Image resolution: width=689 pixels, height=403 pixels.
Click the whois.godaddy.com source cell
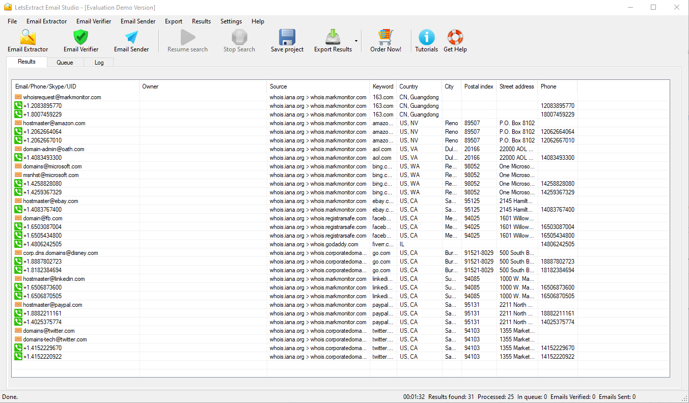pyautogui.click(x=318, y=244)
